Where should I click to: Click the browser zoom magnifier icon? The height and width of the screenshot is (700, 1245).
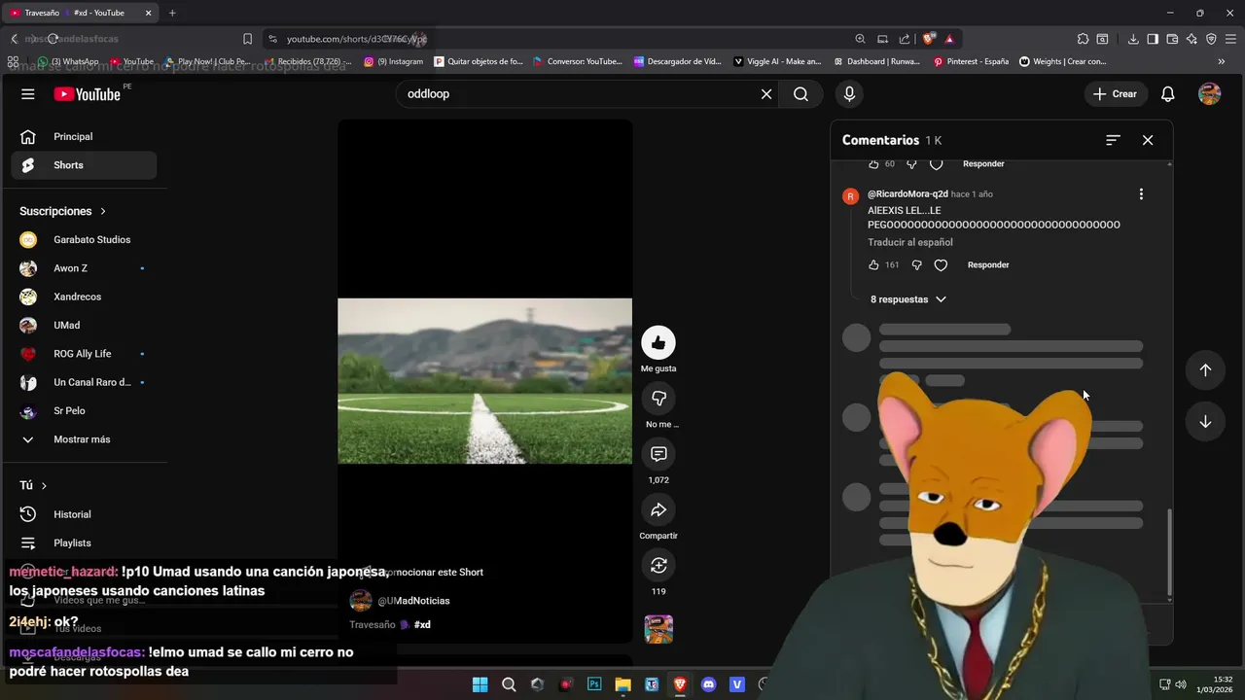860,39
